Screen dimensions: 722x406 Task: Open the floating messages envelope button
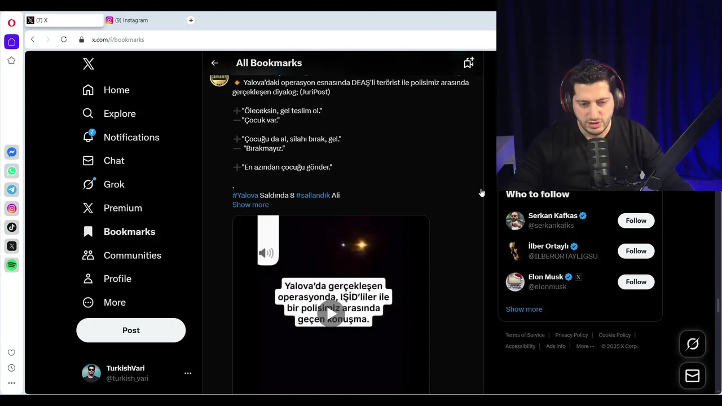692,376
